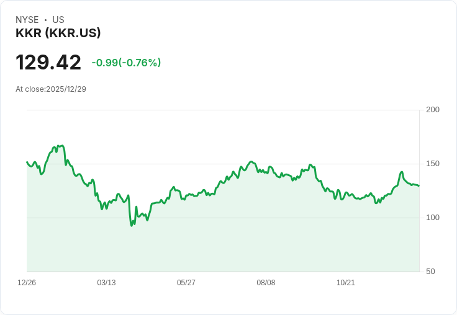Click the US market label
Screen dimensions: 457x315
[58, 20]
